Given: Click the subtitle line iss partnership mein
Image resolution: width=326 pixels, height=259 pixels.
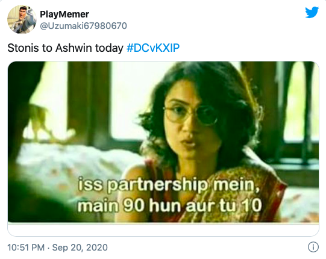Looking at the screenshot, I should pos(169,185).
